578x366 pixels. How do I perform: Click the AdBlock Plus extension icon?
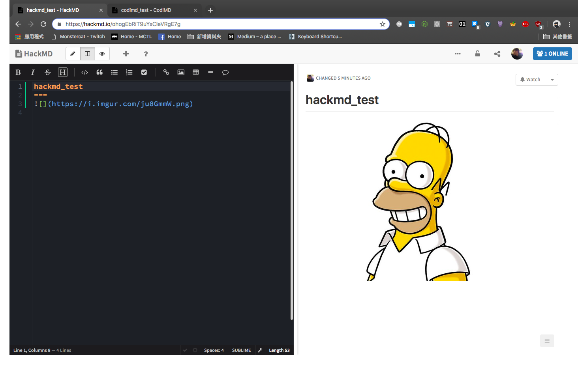(x=525, y=24)
